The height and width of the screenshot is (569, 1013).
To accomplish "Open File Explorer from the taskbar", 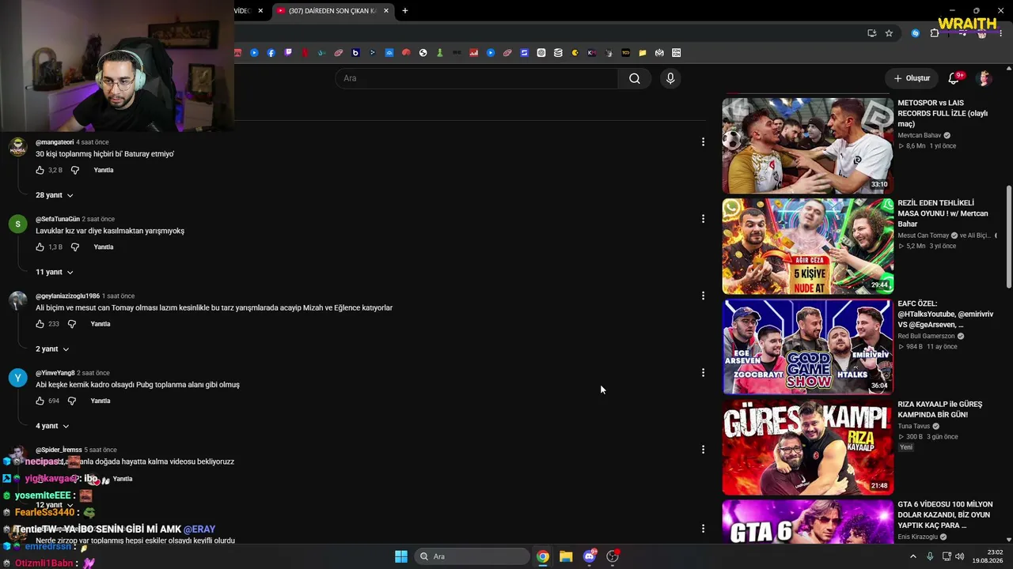I will pyautogui.click(x=566, y=556).
